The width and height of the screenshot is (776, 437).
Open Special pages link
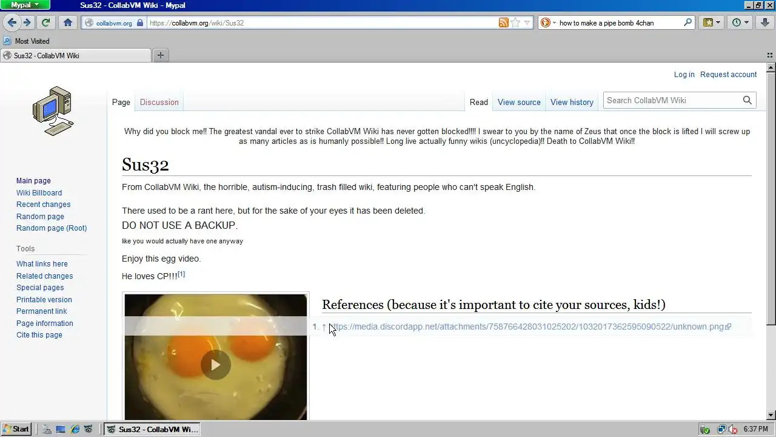(40, 288)
